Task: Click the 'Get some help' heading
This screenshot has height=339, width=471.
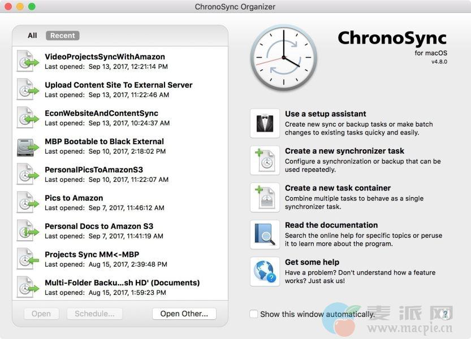Action: coord(312,262)
